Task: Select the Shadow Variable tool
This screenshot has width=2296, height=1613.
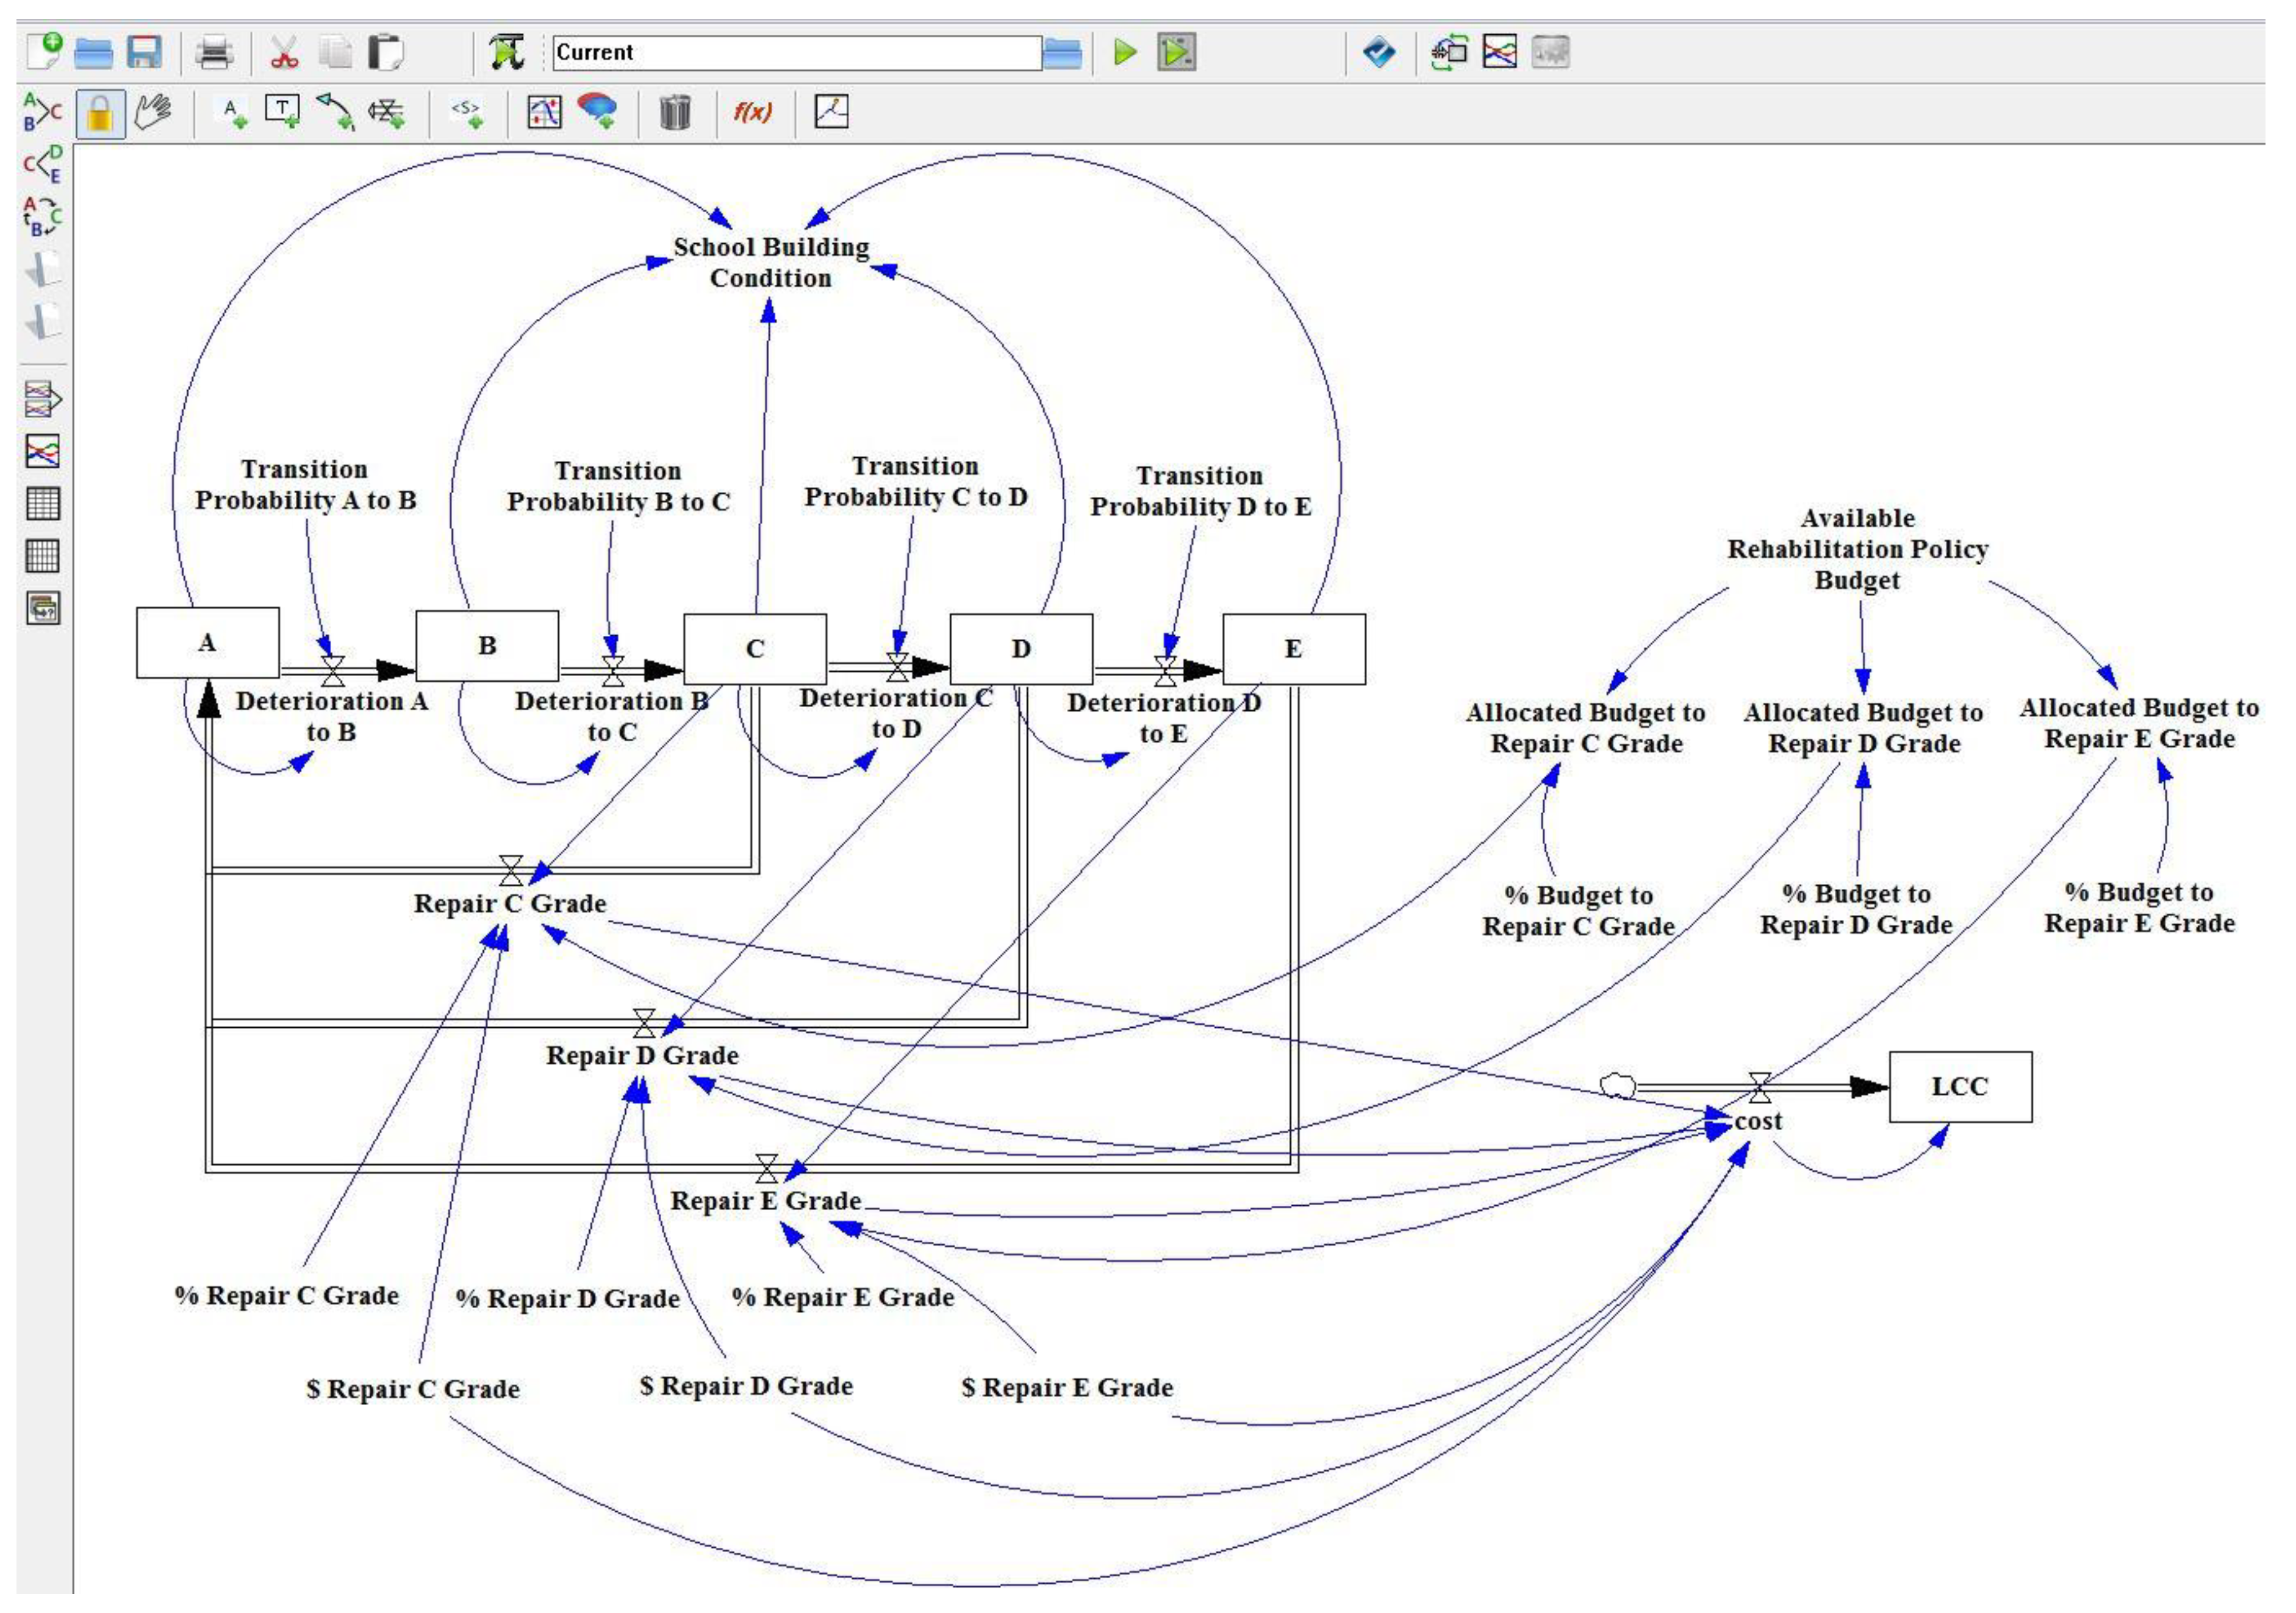Action: pyautogui.click(x=467, y=112)
